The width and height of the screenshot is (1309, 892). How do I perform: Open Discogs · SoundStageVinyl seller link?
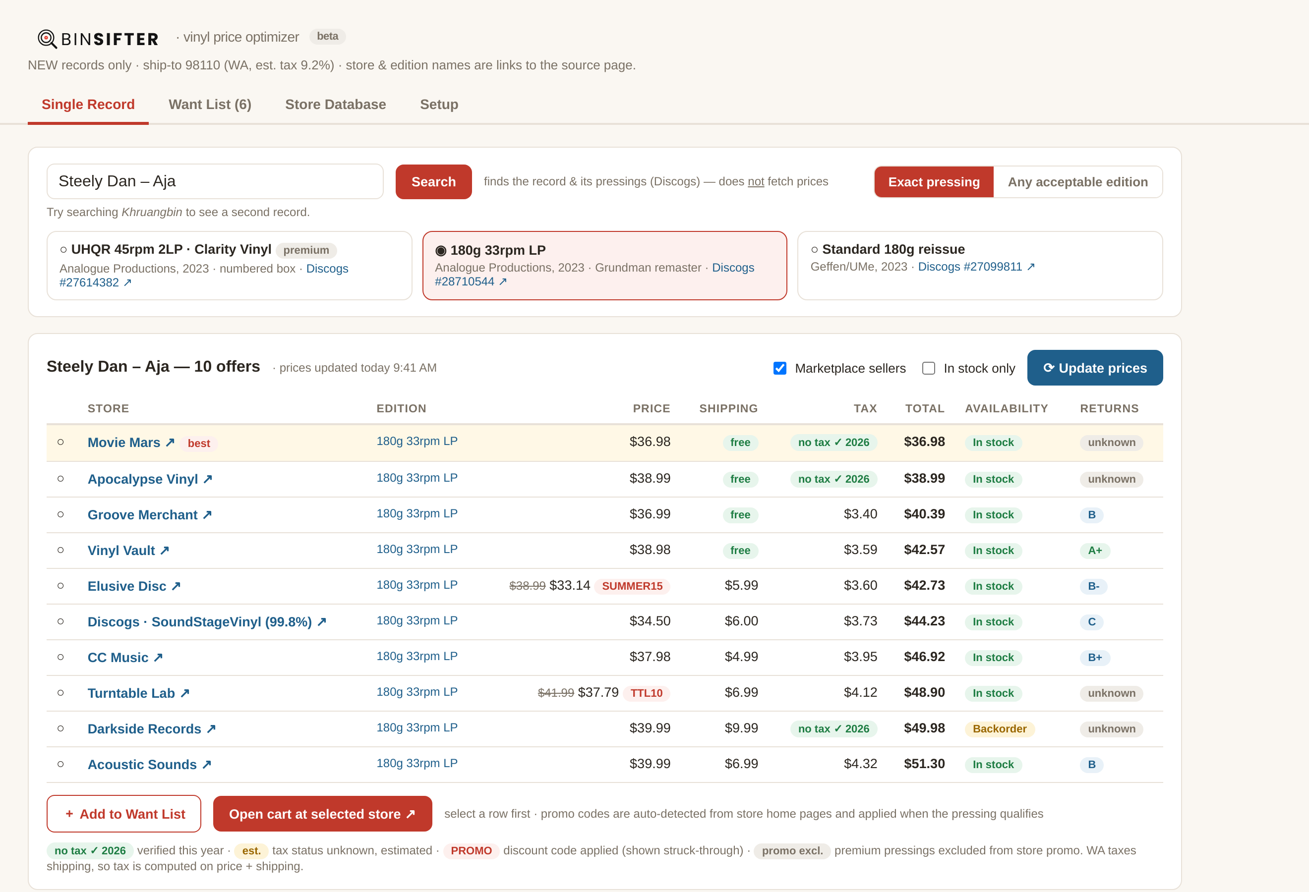tap(207, 622)
